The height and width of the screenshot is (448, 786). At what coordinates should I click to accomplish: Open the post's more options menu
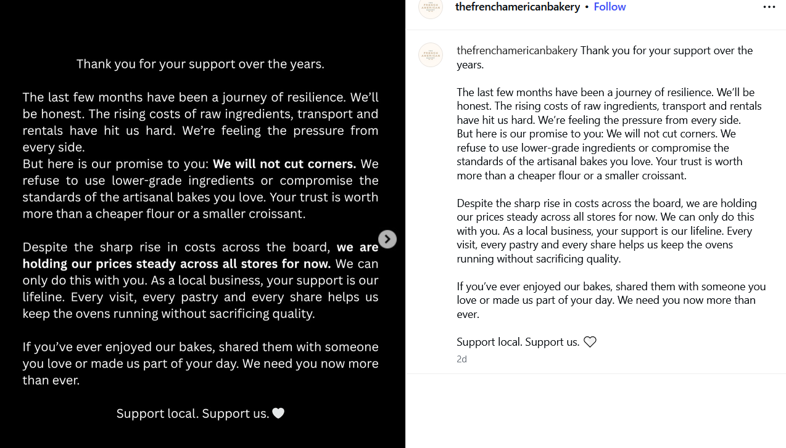click(x=769, y=7)
